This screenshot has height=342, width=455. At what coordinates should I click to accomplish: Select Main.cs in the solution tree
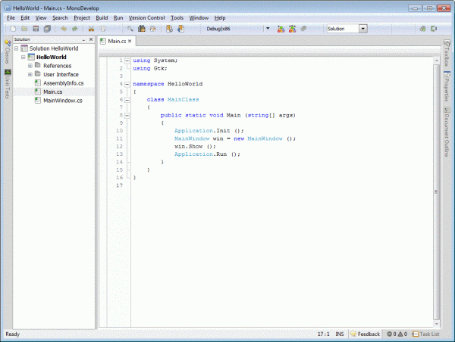pyautogui.click(x=52, y=92)
